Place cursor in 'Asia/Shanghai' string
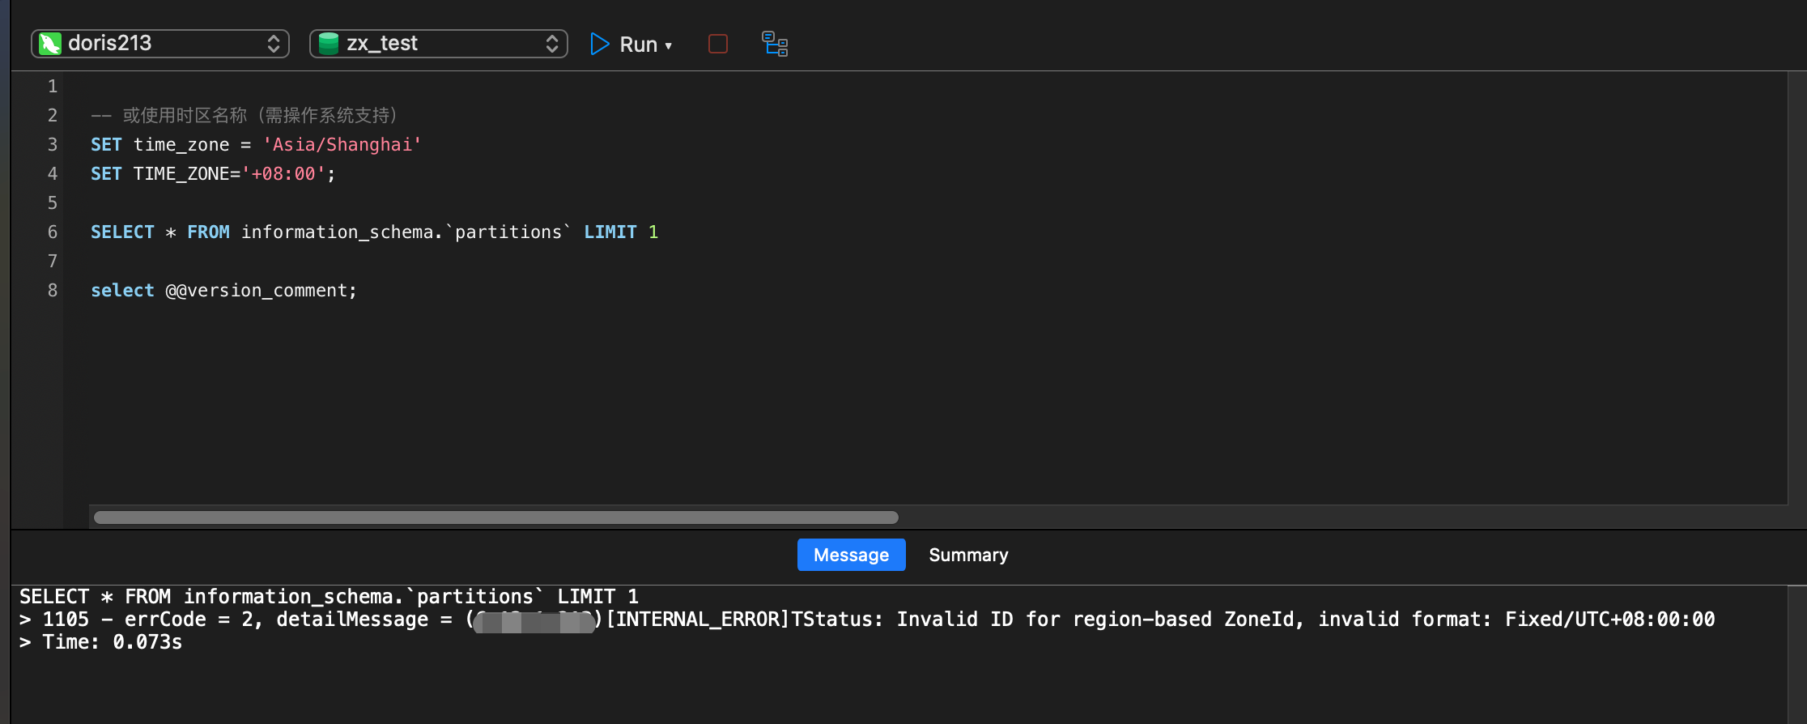 click(x=342, y=145)
